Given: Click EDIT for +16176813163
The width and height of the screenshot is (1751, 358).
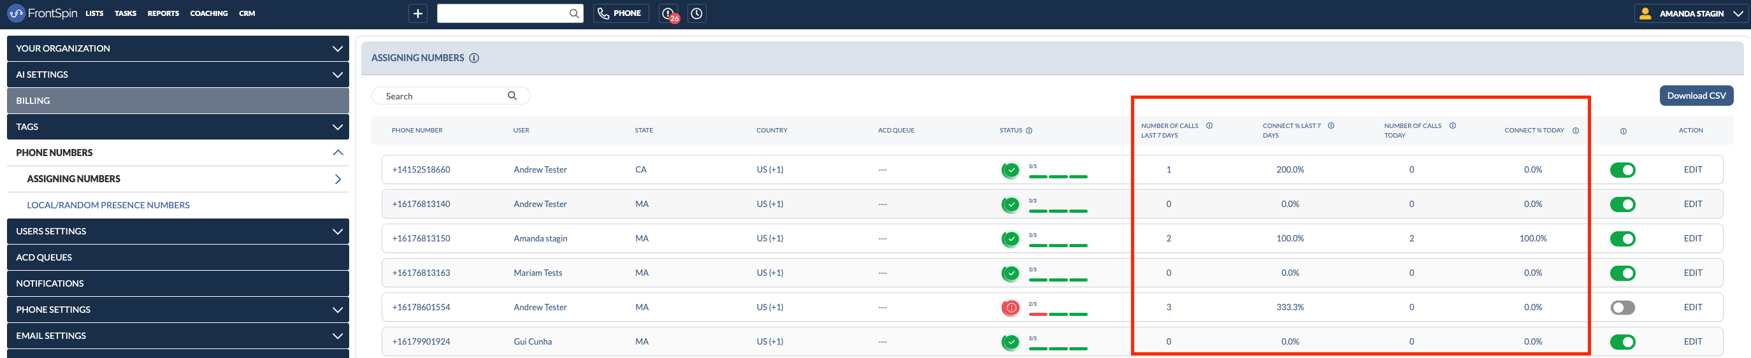Looking at the screenshot, I should 1692,273.
